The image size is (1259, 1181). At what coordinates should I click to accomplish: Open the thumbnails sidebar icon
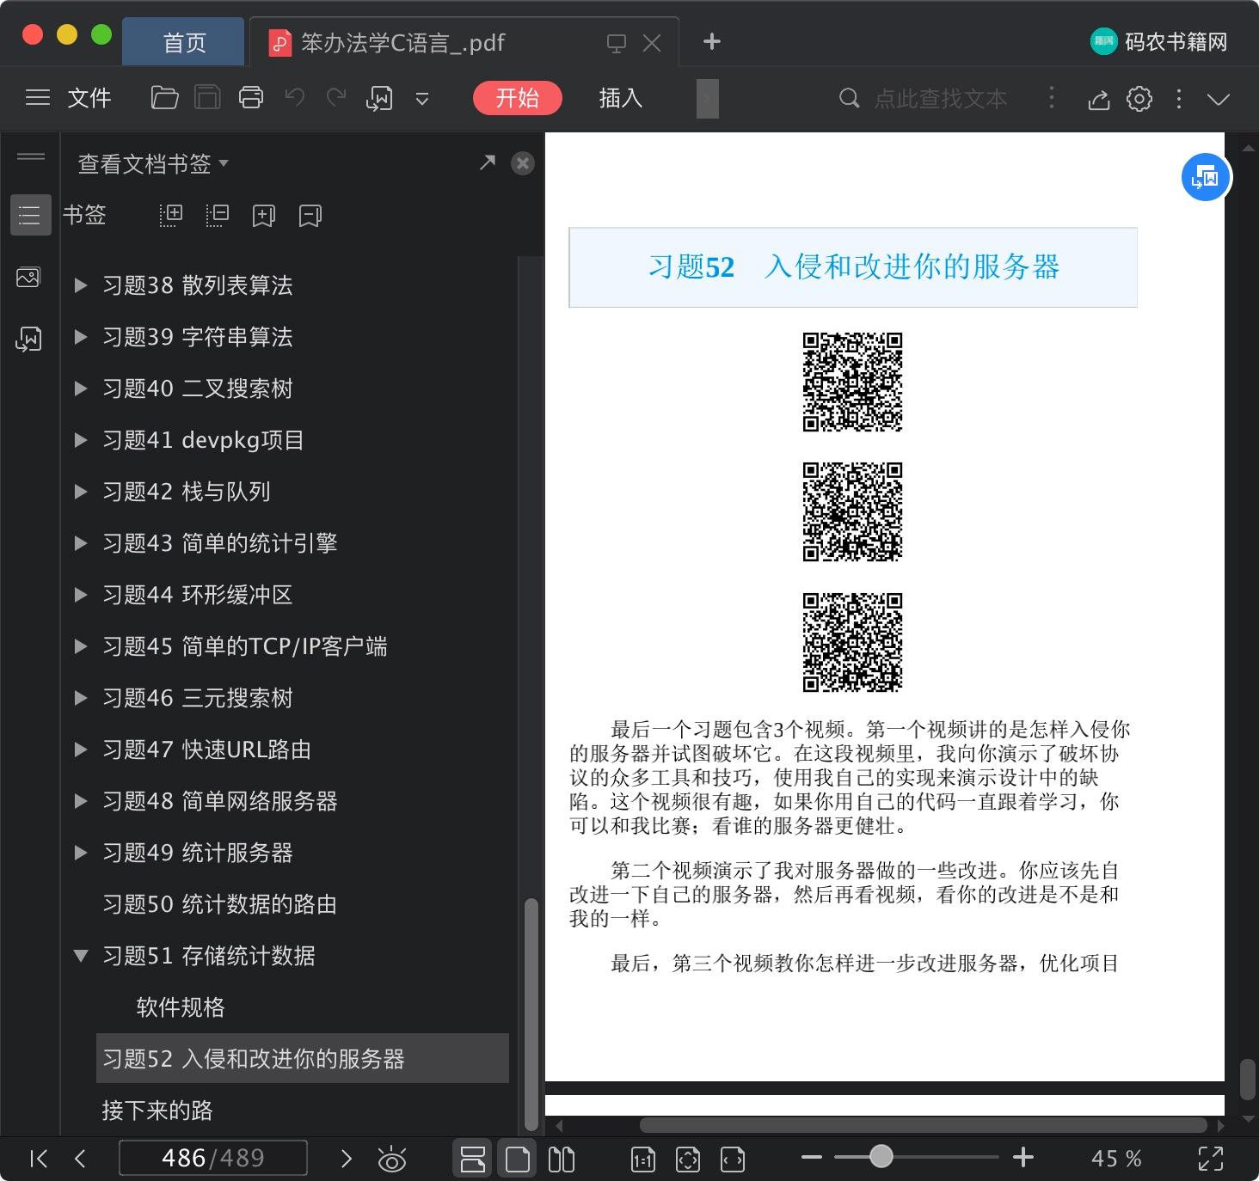tap(28, 277)
